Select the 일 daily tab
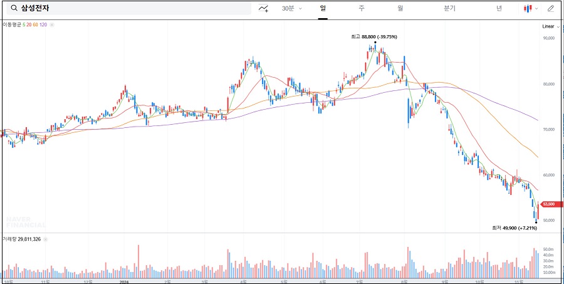The height and width of the screenshot is (284, 564). (323, 8)
